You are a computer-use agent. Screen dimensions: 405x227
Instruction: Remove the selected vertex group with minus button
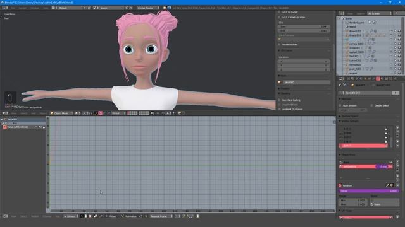click(x=397, y=132)
